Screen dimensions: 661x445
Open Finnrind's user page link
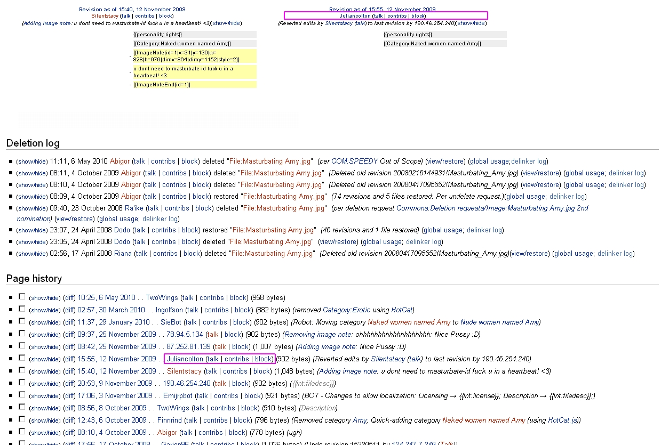(x=170, y=420)
